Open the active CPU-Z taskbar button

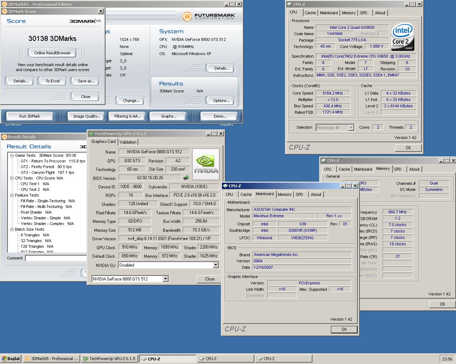pos(167,359)
